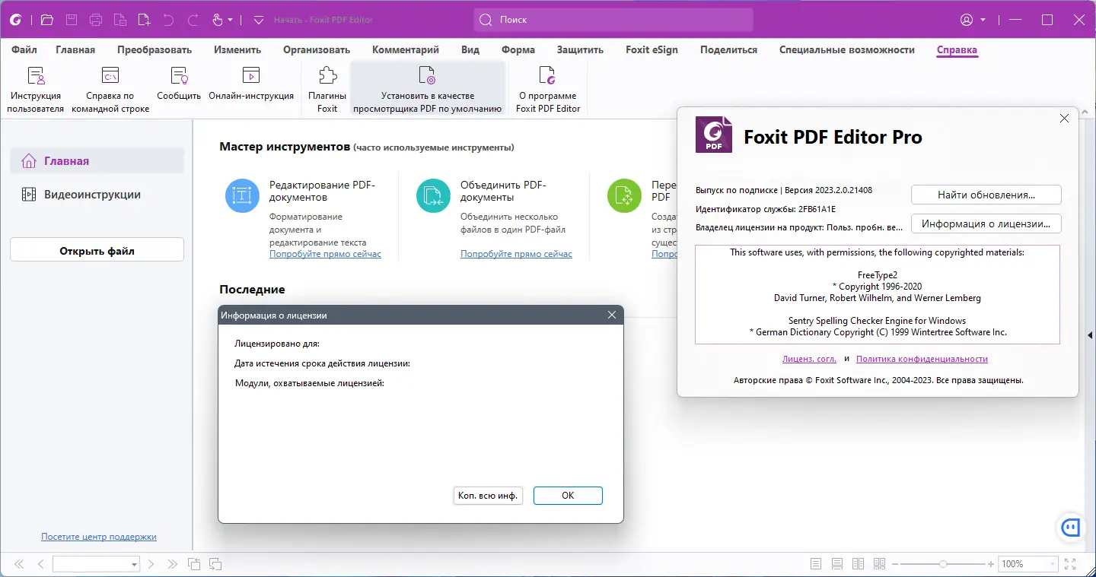The height and width of the screenshot is (577, 1096).
Task: Open the Поделиться tab
Action: pyautogui.click(x=728, y=49)
